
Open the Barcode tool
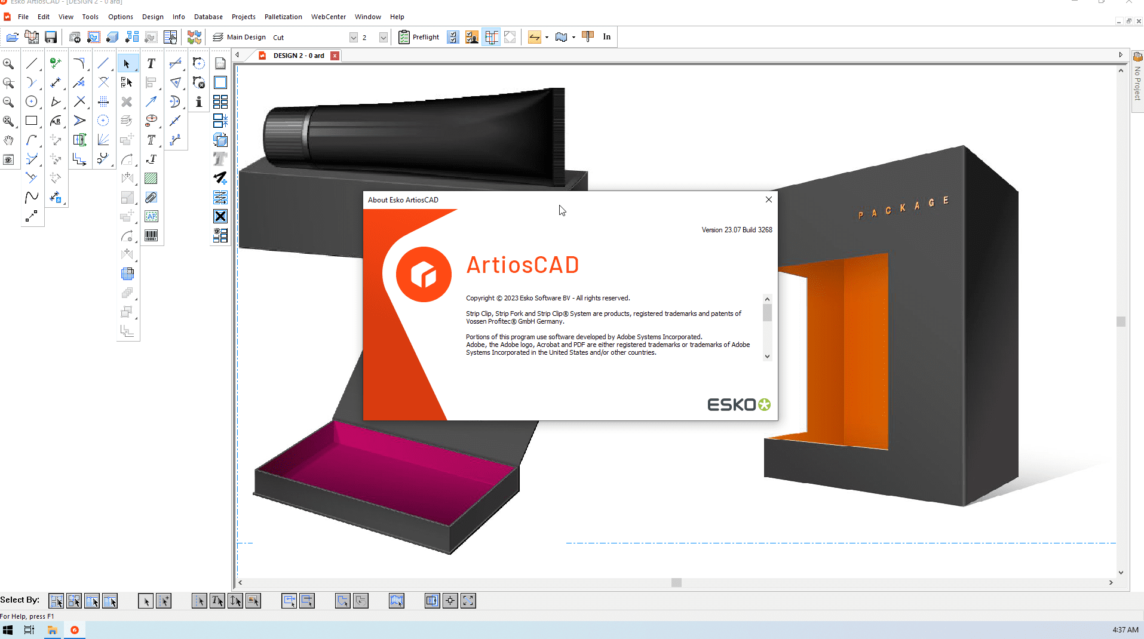coord(151,235)
